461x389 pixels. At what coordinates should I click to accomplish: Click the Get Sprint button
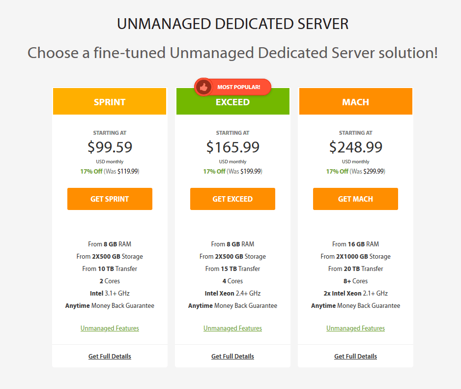(x=110, y=199)
